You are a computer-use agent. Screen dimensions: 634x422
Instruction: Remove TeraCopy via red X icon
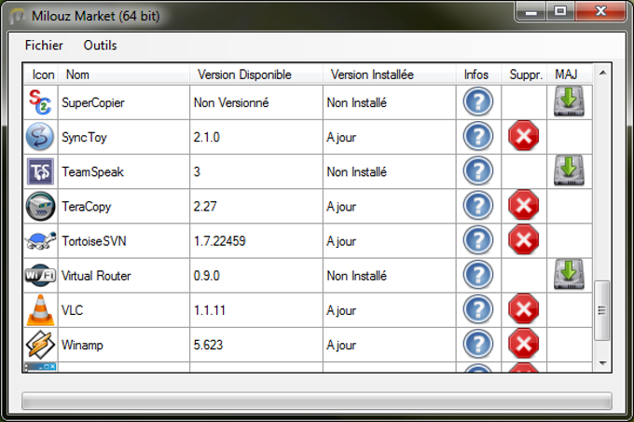[524, 206]
